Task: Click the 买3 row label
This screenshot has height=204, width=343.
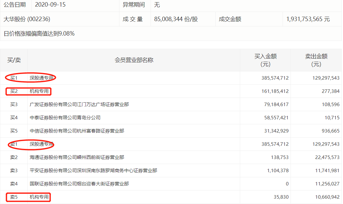Action: (x=14, y=105)
